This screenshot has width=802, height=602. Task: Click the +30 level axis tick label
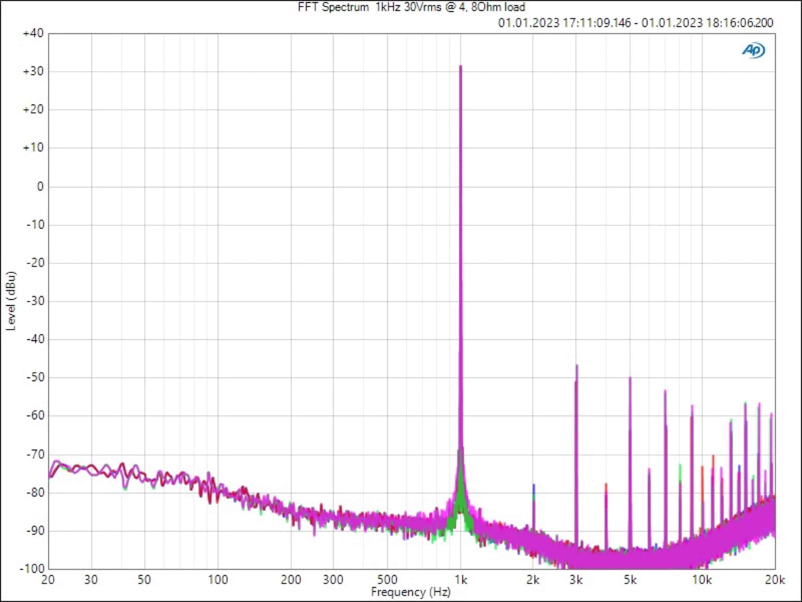pyautogui.click(x=33, y=71)
